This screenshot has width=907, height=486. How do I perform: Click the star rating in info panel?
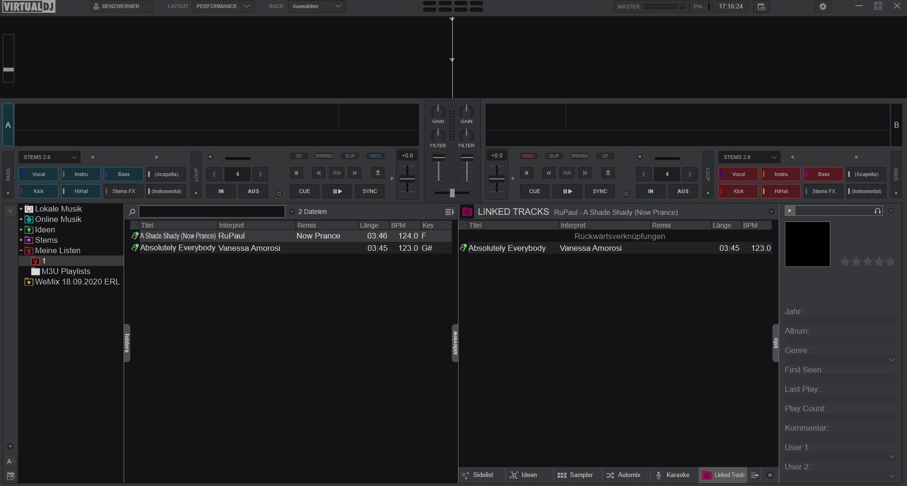[x=867, y=261]
